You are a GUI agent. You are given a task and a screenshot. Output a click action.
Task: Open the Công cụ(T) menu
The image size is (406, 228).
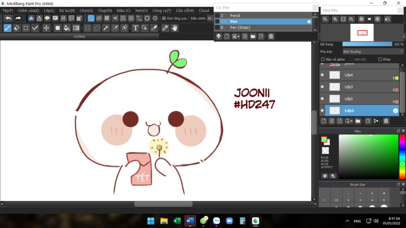coord(162,11)
